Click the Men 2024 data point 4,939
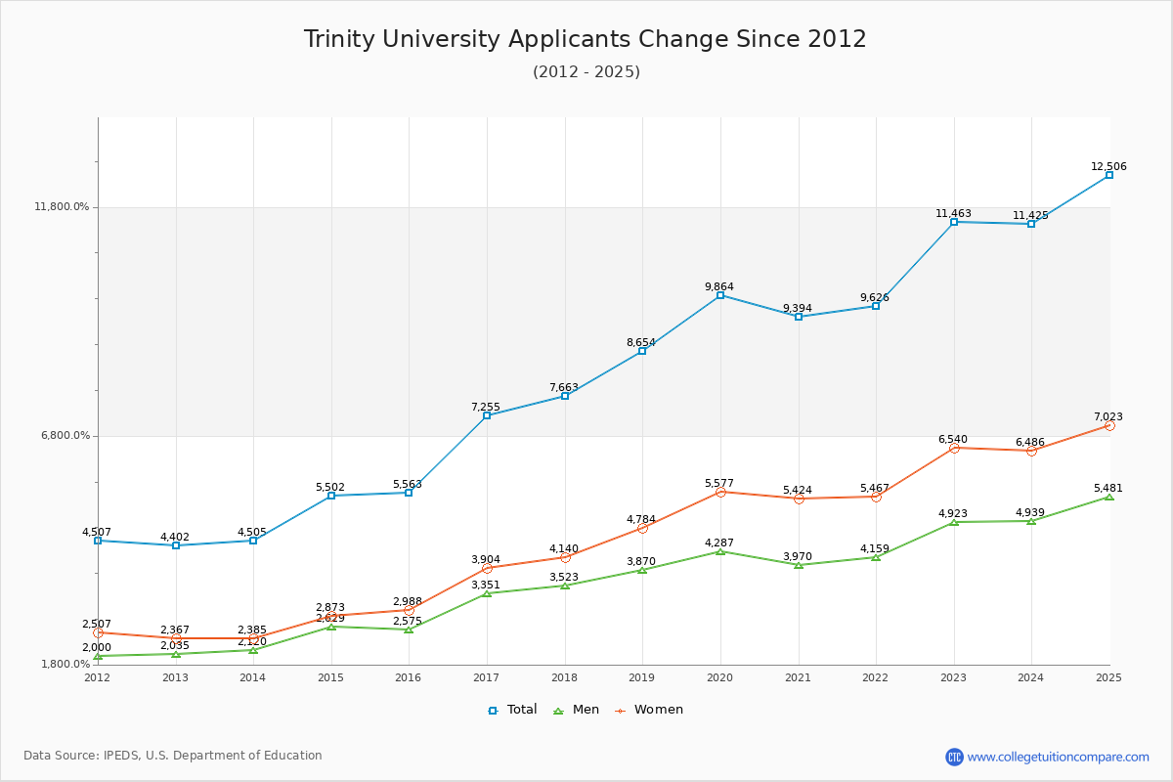The height and width of the screenshot is (782, 1173). [1031, 521]
